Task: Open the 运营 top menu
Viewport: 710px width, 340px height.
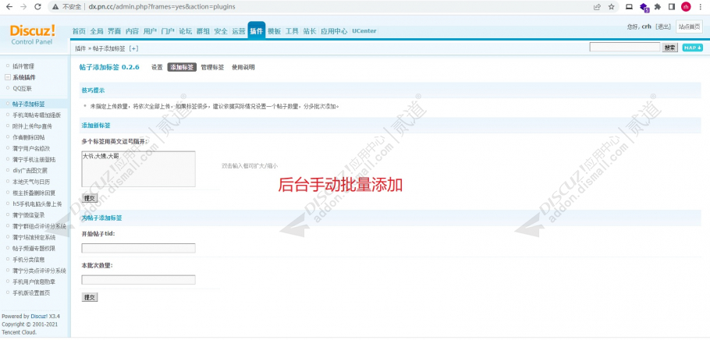Action: point(239,31)
